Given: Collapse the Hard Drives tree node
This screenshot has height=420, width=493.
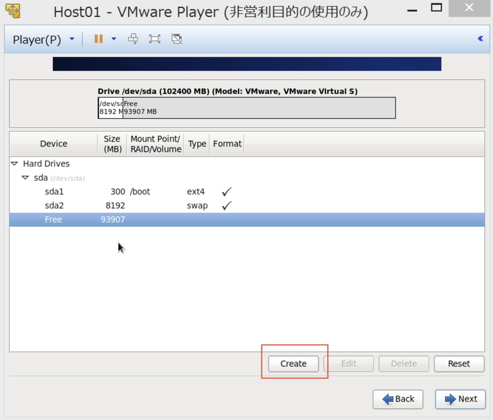Looking at the screenshot, I should pyautogui.click(x=14, y=164).
